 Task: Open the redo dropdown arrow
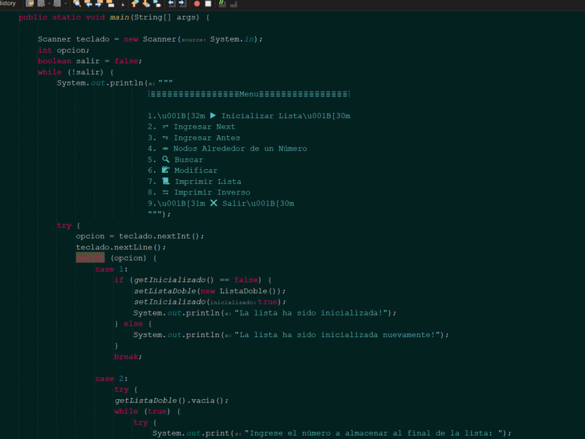tap(66, 5)
